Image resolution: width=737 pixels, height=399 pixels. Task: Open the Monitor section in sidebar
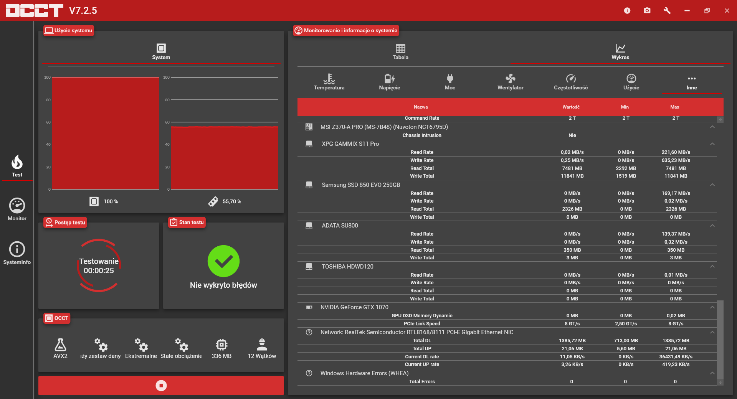[17, 209]
